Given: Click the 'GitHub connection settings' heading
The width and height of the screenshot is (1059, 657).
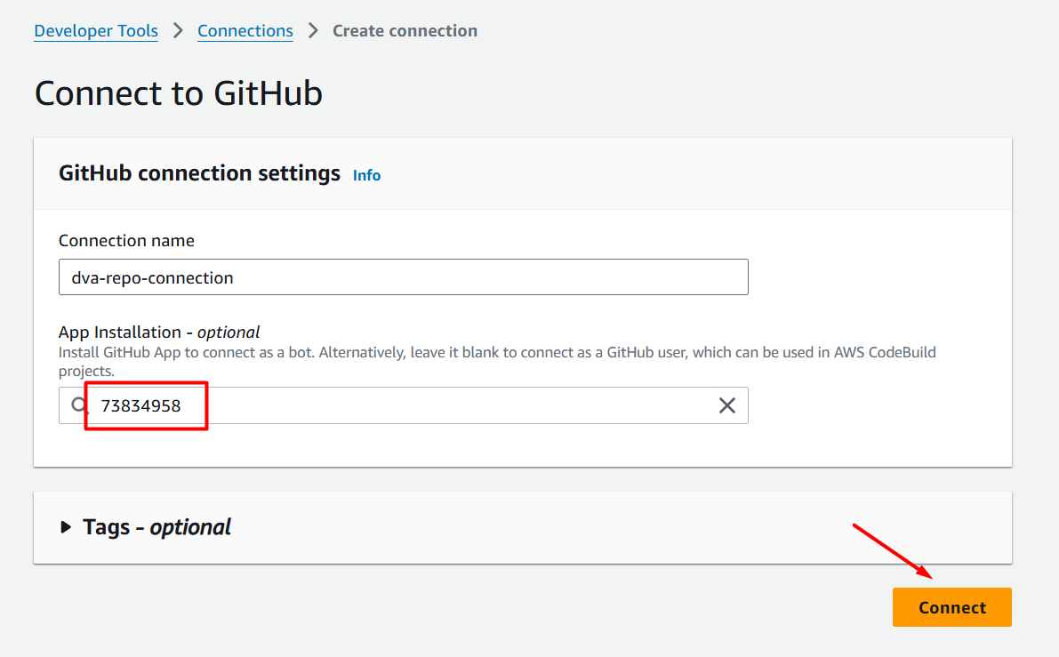Looking at the screenshot, I should tap(199, 173).
